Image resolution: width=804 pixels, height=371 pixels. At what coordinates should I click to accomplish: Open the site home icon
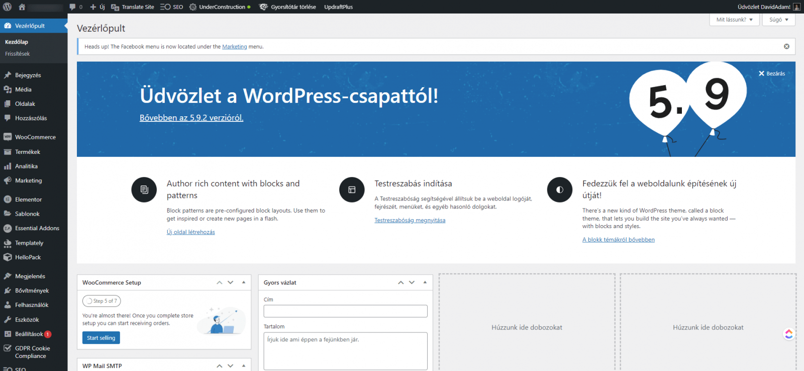pyautogui.click(x=22, y=7)
